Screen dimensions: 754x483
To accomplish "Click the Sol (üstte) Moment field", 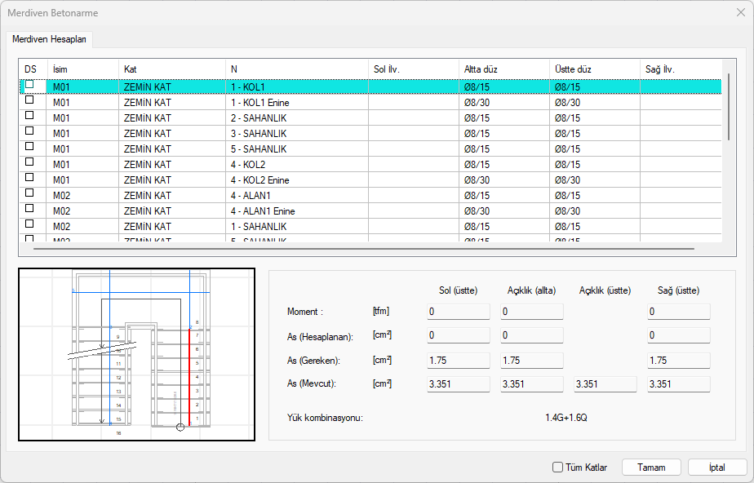I will (x=458, y=312).
